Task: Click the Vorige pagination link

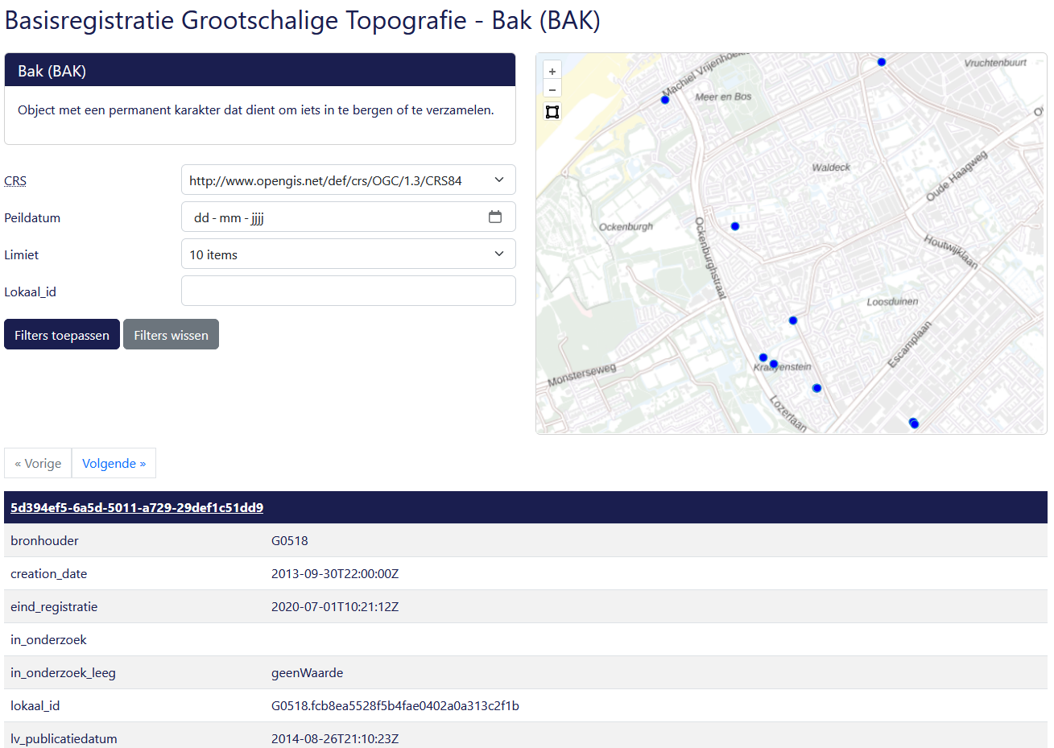Action: pyautogui.click(x=38, y=464)
